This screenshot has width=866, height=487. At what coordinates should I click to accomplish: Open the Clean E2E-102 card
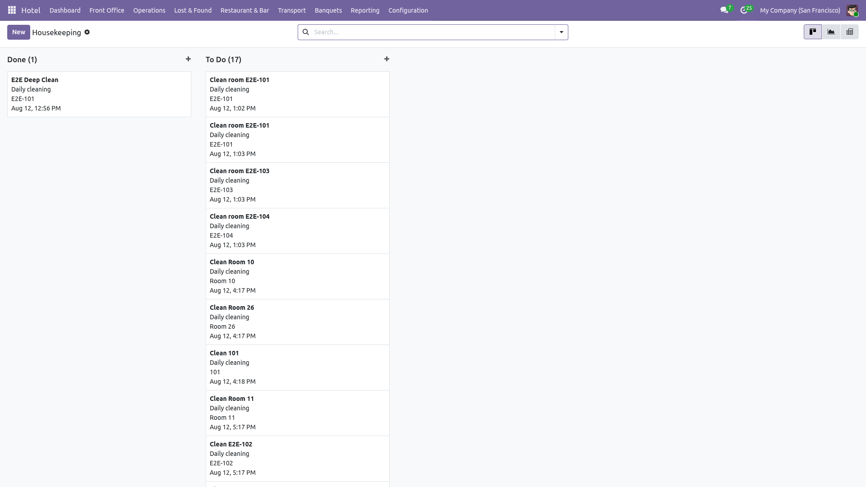298,459
